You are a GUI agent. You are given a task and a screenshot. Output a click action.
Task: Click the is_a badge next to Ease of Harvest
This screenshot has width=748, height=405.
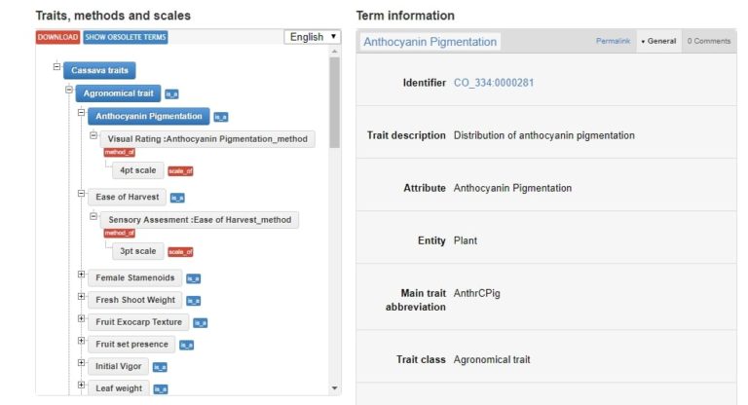(177, 198)
